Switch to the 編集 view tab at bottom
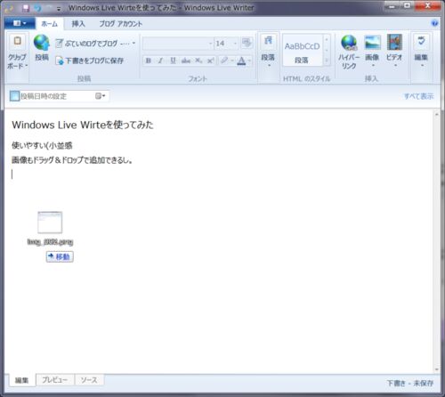This screenshot has height=397, width=445. point(22,380)
